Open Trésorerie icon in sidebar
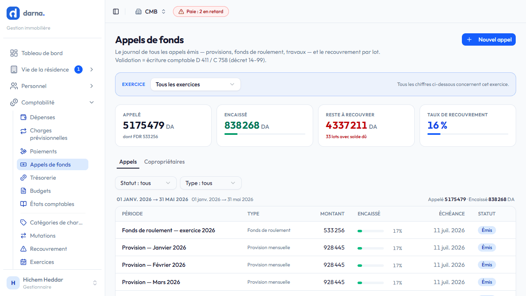Image resolution: width=526 pixels, height=296 pixels. tap(23, 178)
